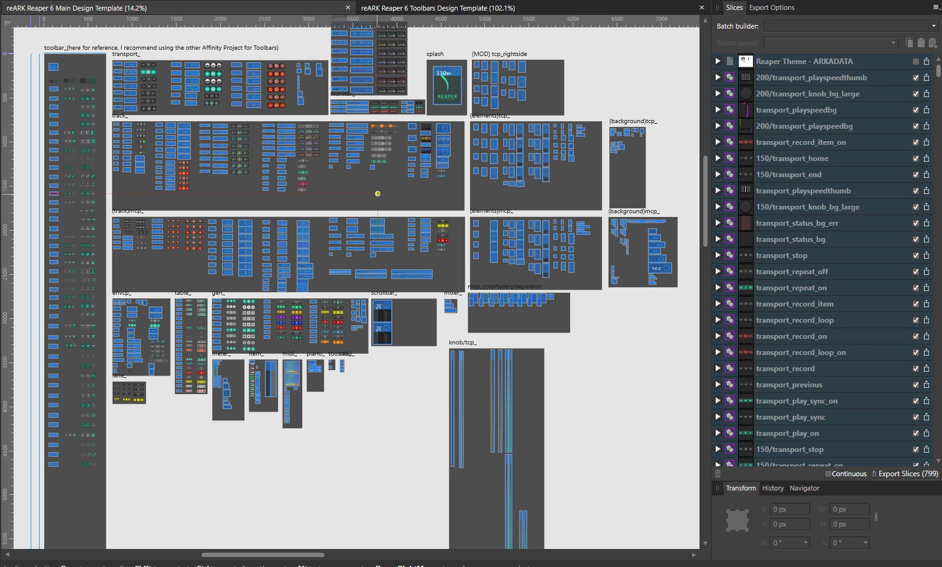Select transport_previous slice name
Image resolution: width=942 pixels, height=567 pixels.
(x=788, y=385)
